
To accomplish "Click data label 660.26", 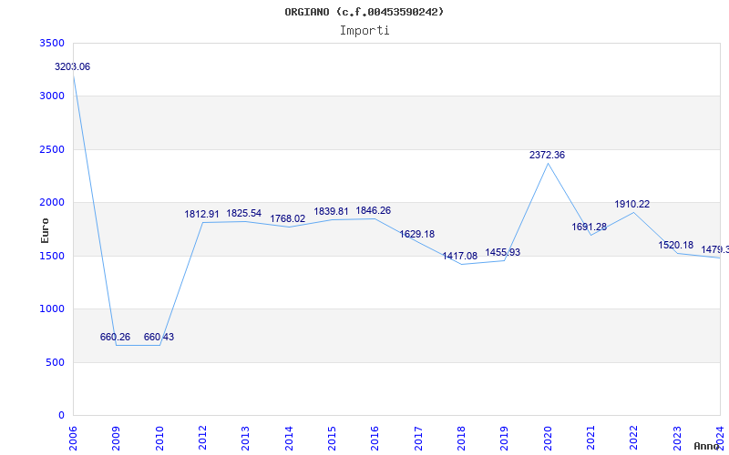I will 116,337.
